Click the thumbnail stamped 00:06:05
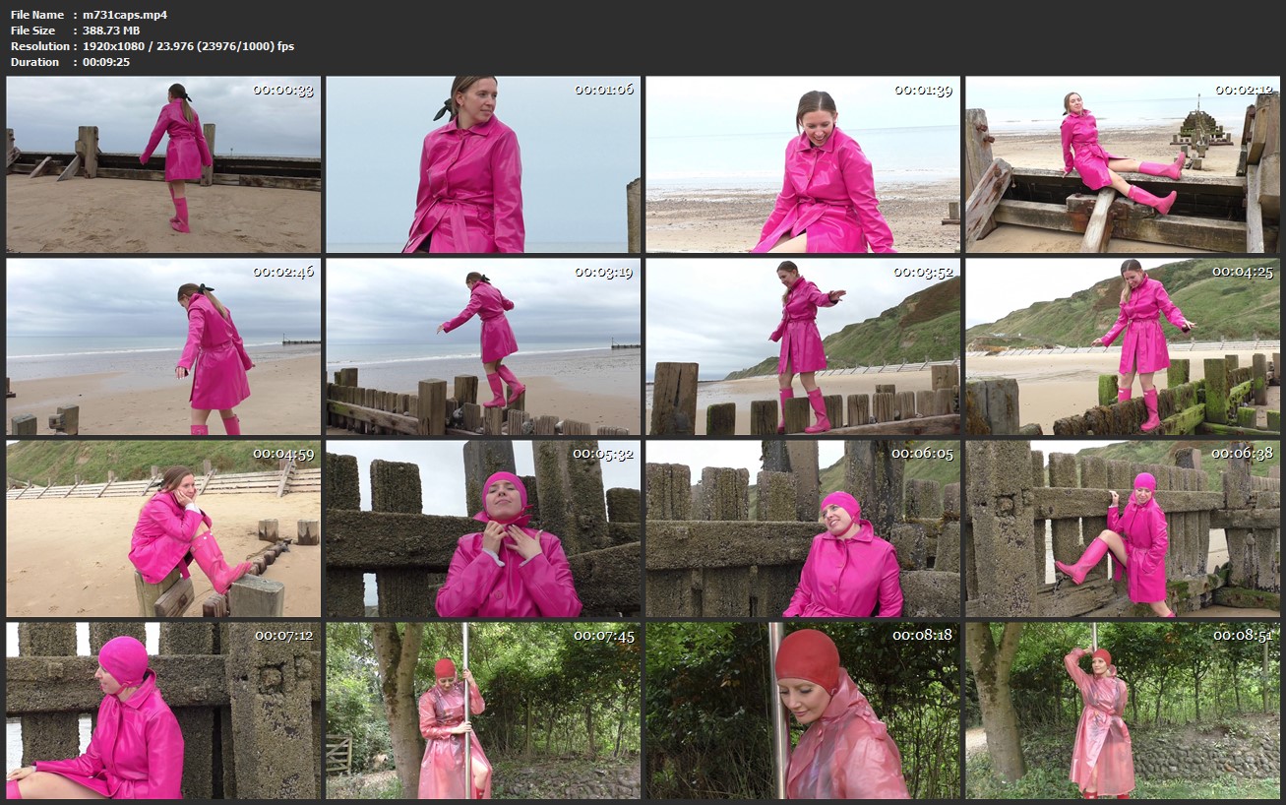 [803, 528]
